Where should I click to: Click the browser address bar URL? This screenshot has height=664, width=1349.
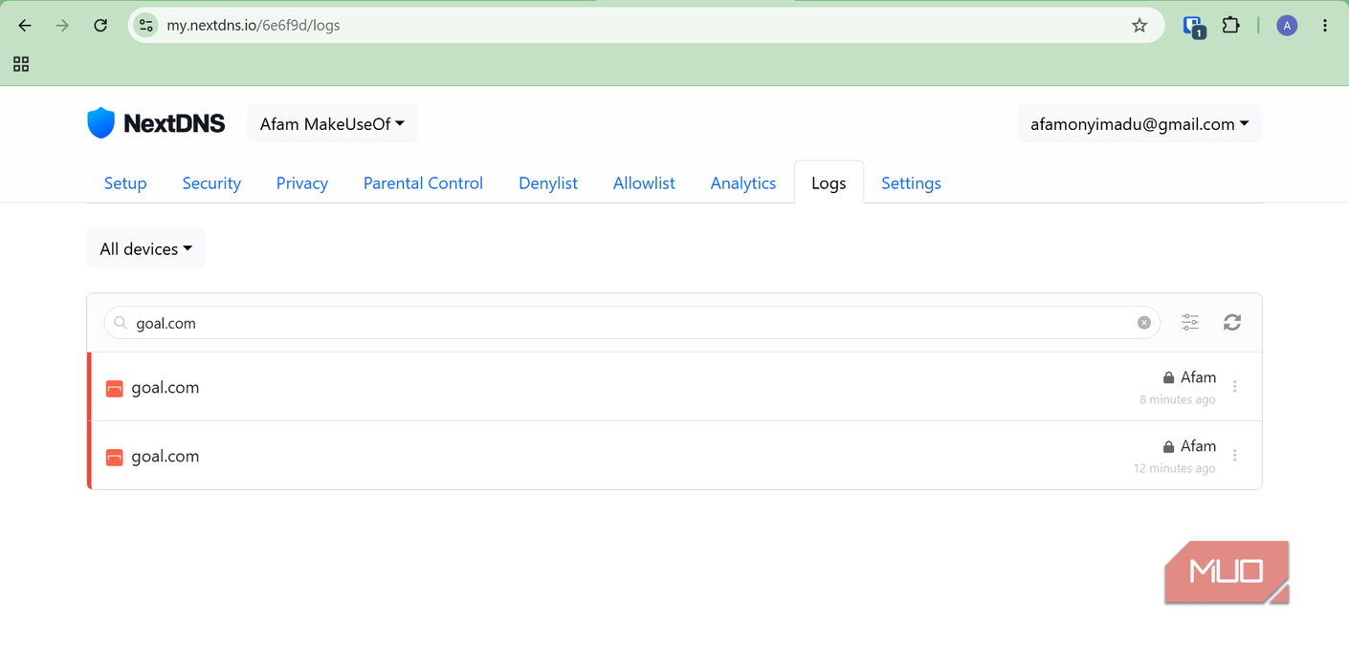tap(254, 26)
